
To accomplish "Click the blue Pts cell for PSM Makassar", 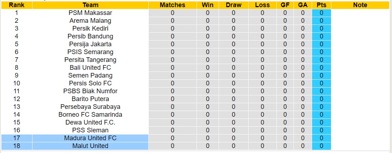I will [x=321, y=13].
